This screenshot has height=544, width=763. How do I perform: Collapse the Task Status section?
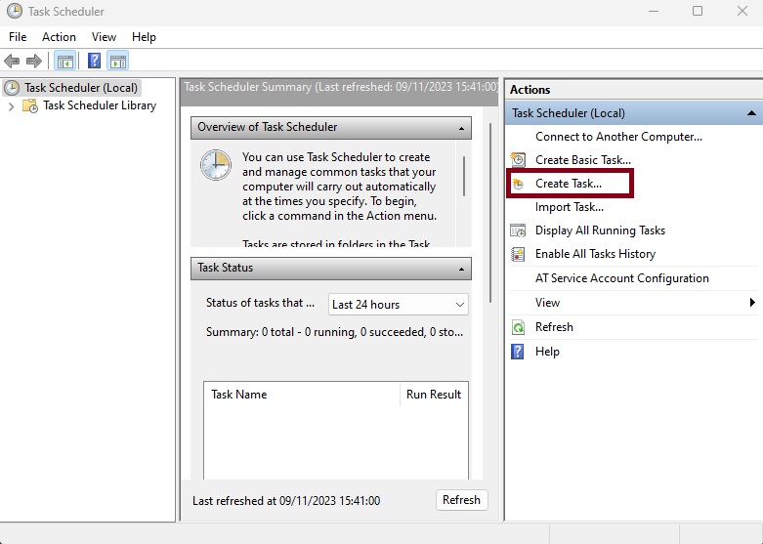(461, 270)
